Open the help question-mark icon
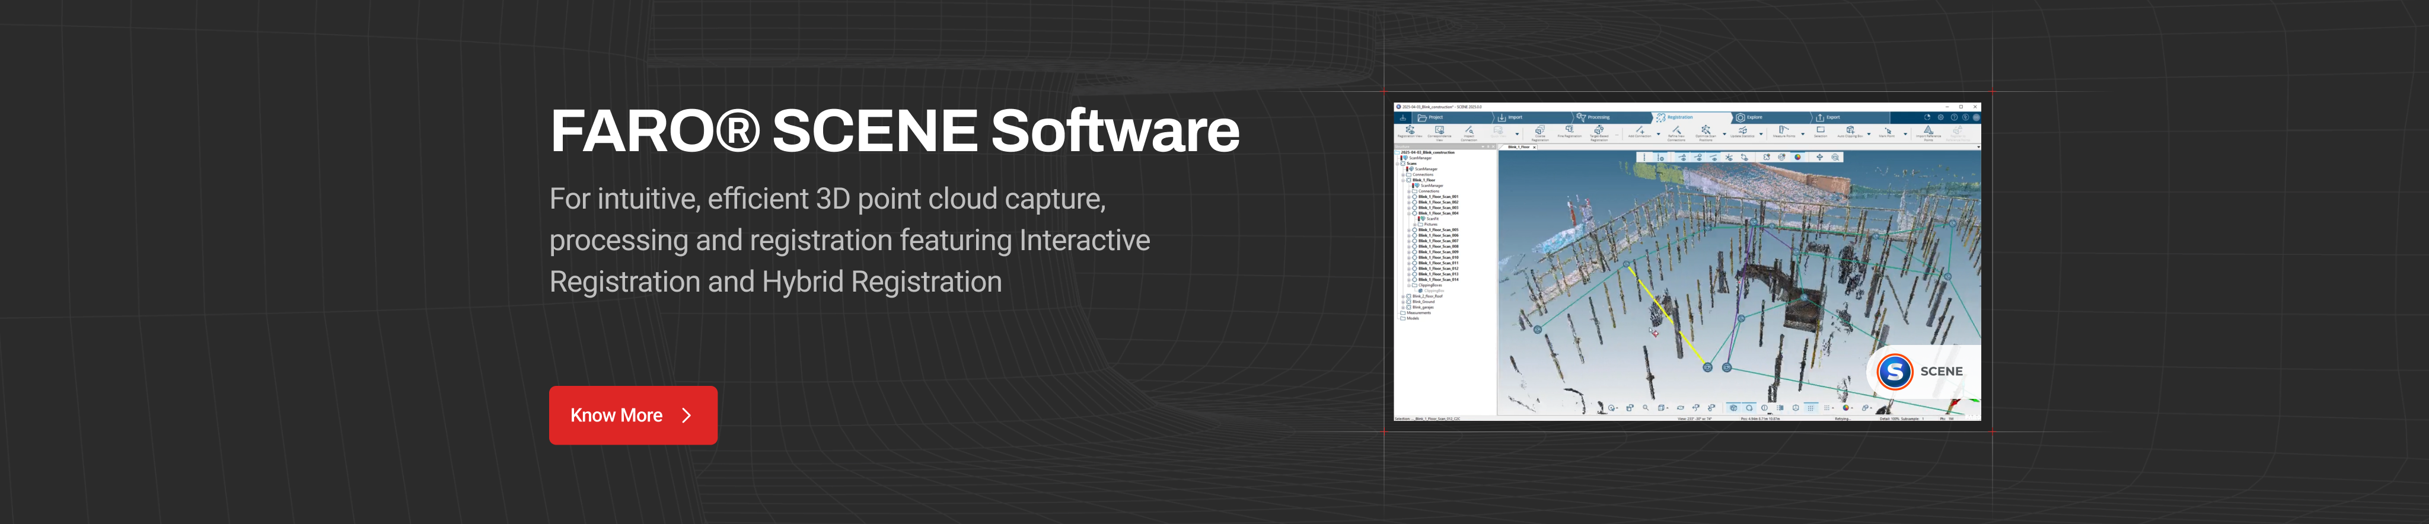Screen dimensions: 2429x524 point(1954,118)
